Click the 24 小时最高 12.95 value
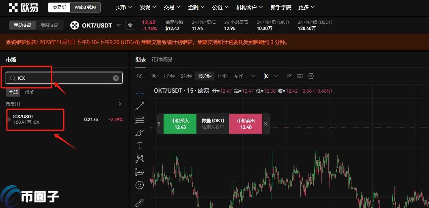429x208 pixels. pos(230,28)
